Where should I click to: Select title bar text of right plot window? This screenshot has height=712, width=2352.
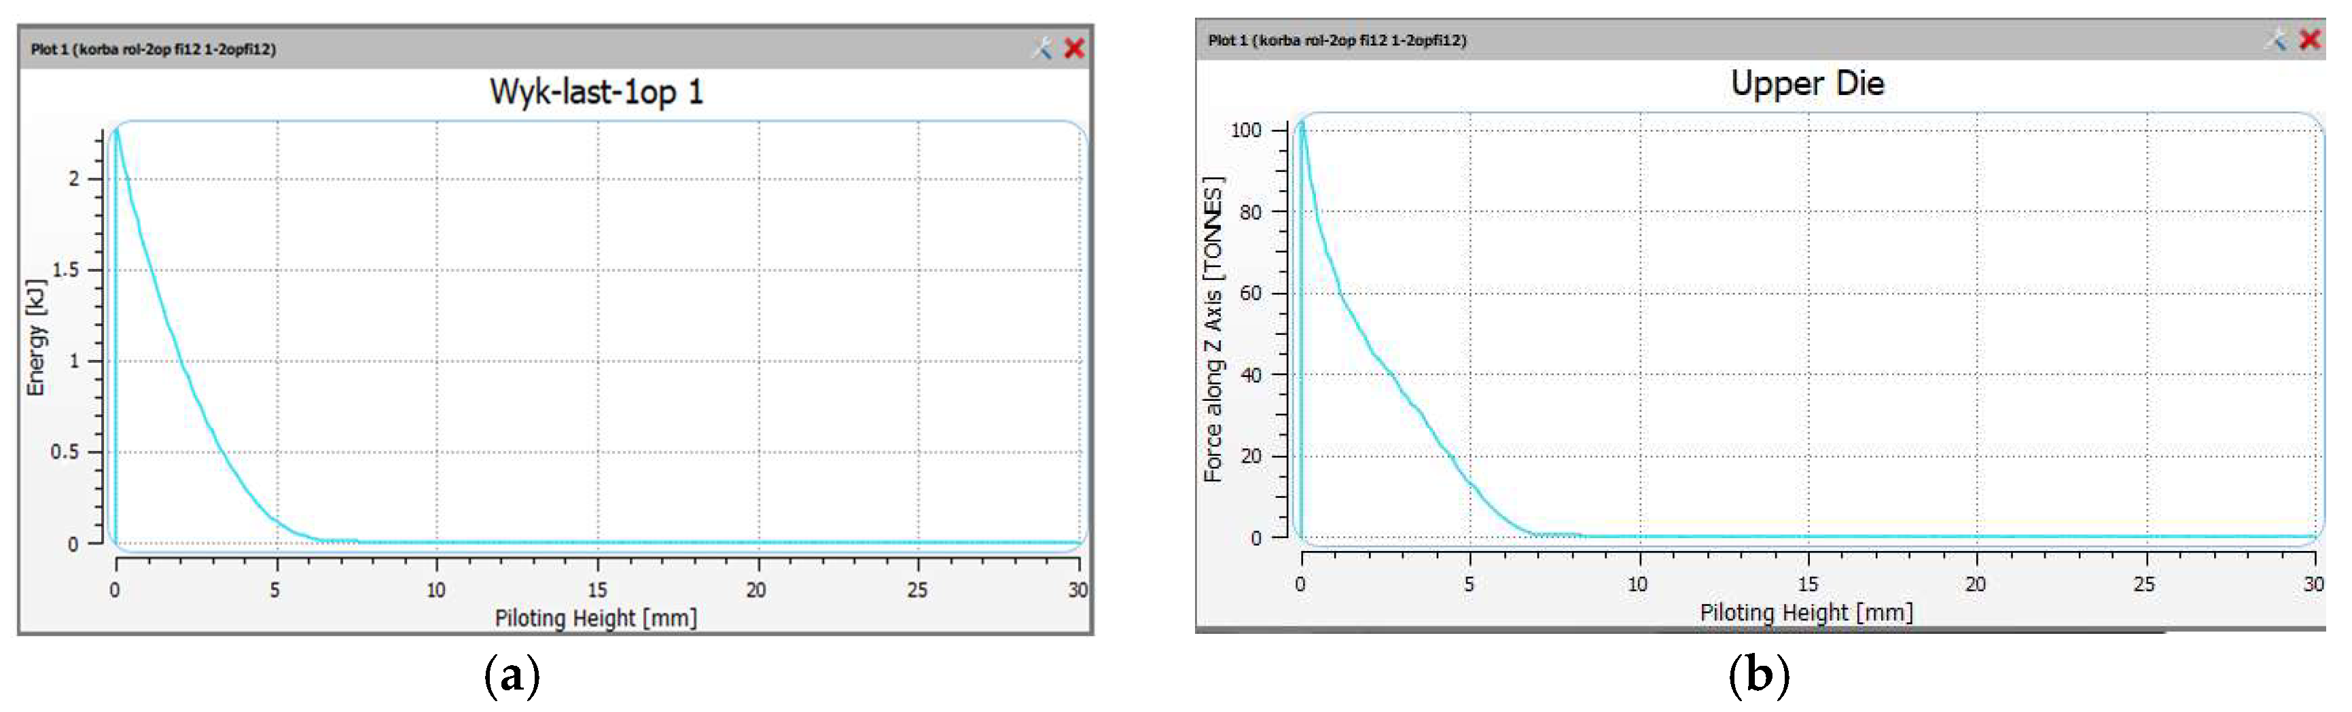pos(1337,40)
